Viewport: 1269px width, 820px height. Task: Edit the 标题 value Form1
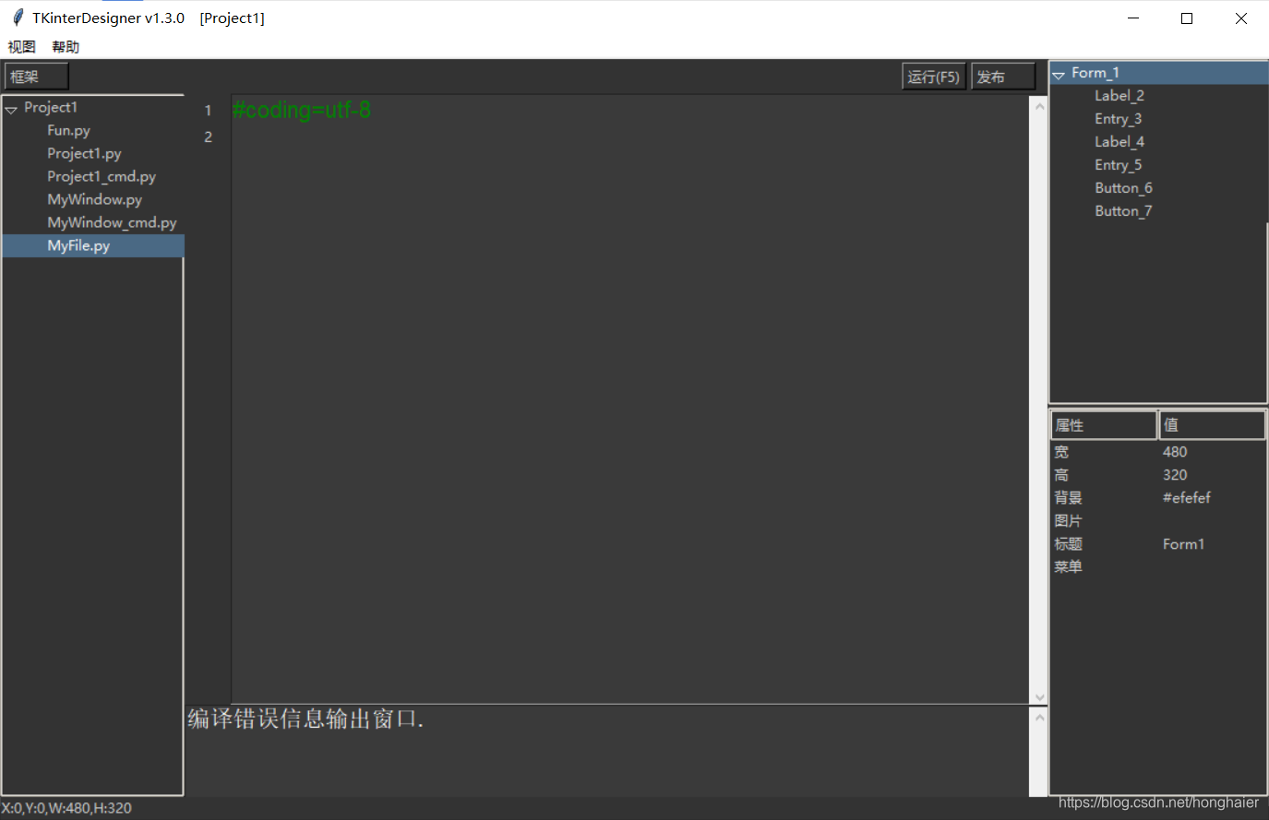coord(1183,544)
